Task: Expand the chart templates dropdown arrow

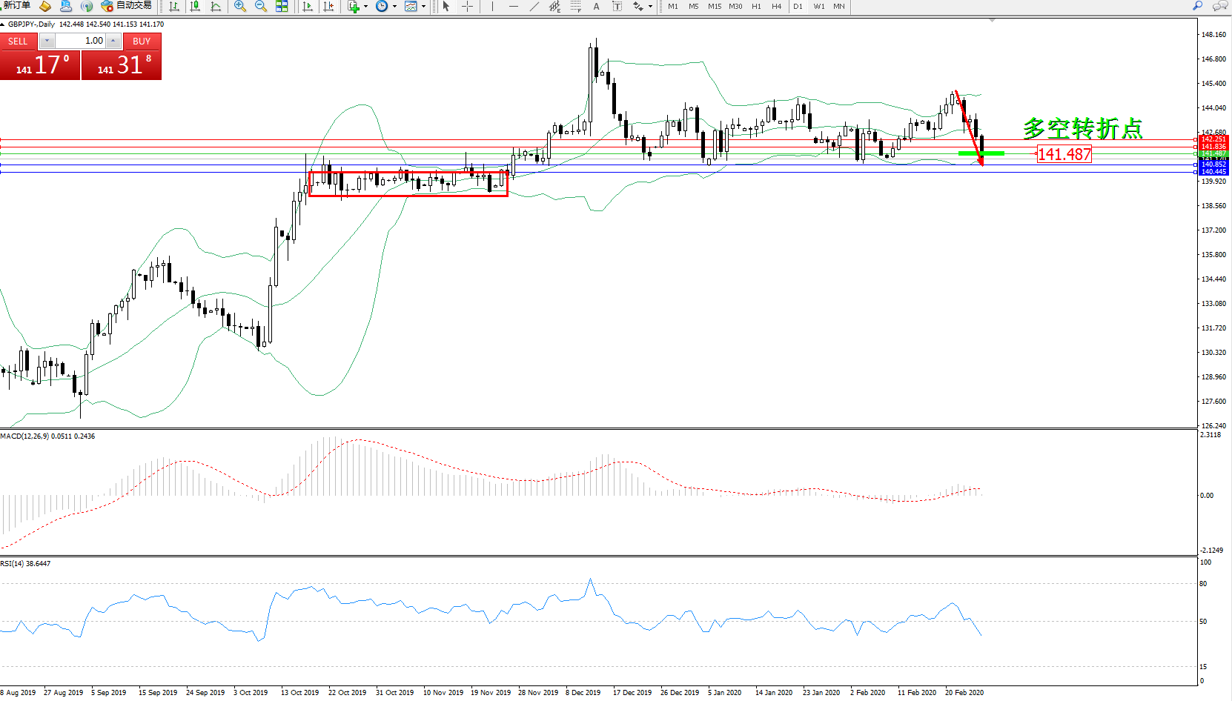Action: (x=423, y=6)
